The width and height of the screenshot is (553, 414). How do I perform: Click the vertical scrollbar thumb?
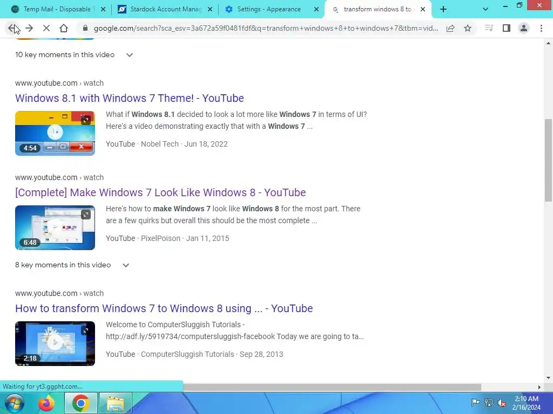pyautogui.click(x=548, y=160)
